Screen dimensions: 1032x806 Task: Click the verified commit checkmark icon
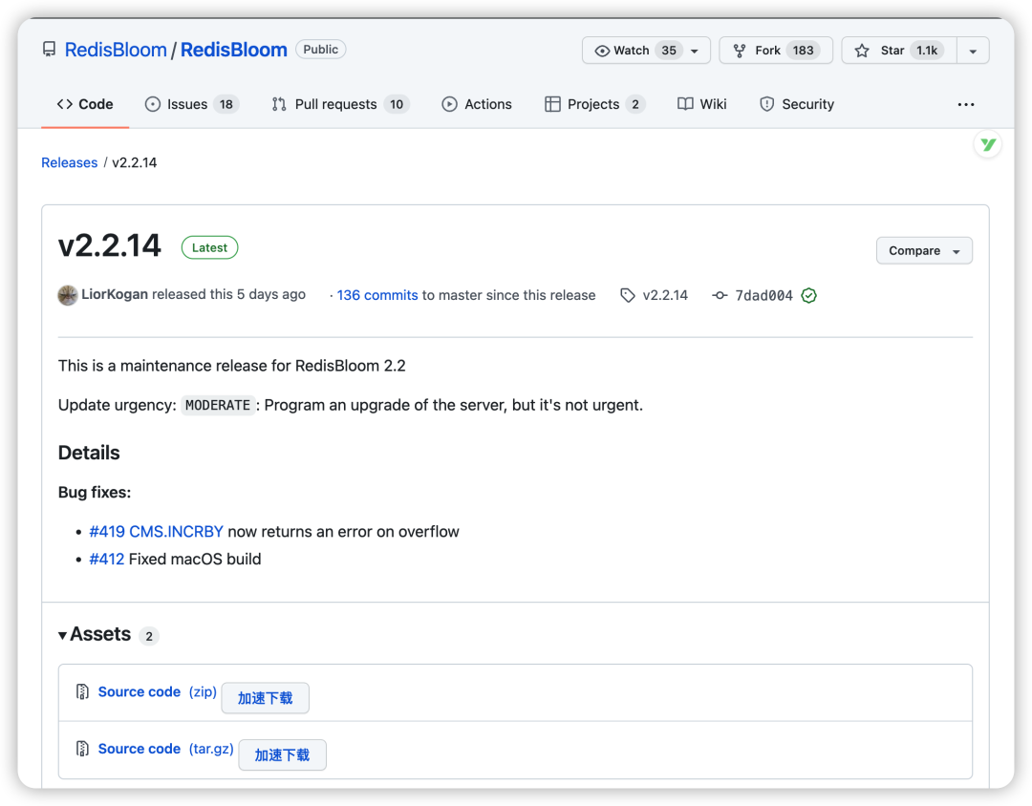[809, 295]
